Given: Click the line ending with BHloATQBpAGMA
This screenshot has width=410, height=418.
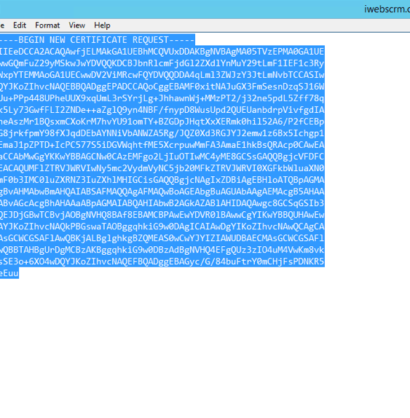Looking at the screenshot, I should [x=162, y=180].
